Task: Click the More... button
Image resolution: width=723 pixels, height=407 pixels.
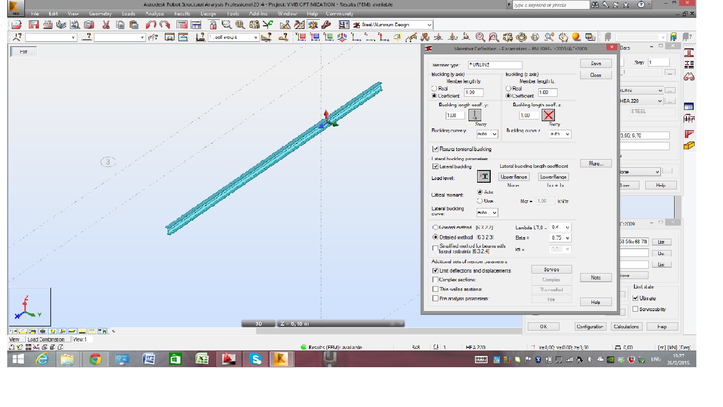Action: point(595,163)
